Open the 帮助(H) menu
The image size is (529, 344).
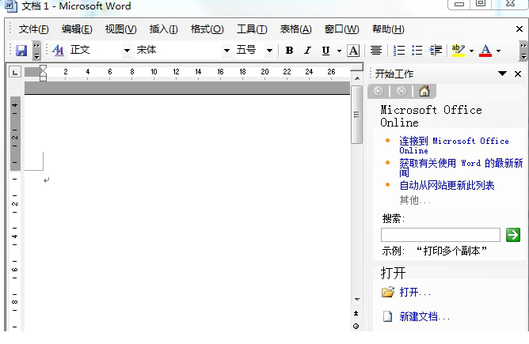tap(388, 29)
